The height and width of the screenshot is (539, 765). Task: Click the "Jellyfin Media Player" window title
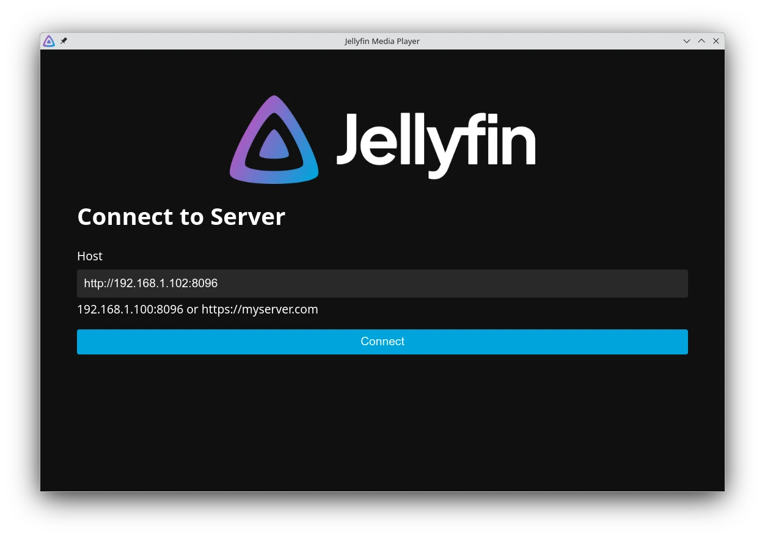point(382,41)
